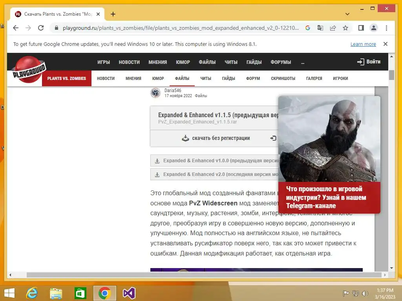Click the forward navigation arrow
The height and width of the screenshot is (301, 402).
(28, 28)
